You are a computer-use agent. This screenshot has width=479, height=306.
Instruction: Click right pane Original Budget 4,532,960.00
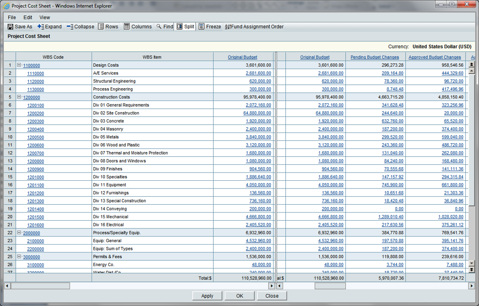[331, 240]
